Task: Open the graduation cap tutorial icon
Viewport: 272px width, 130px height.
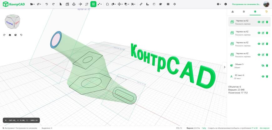Action: (x=161, y=4)
